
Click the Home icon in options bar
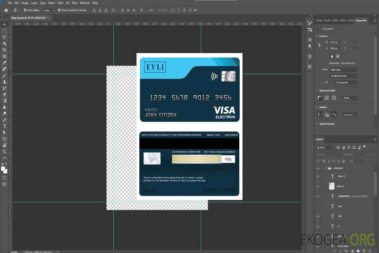click(x=6, y=10)
